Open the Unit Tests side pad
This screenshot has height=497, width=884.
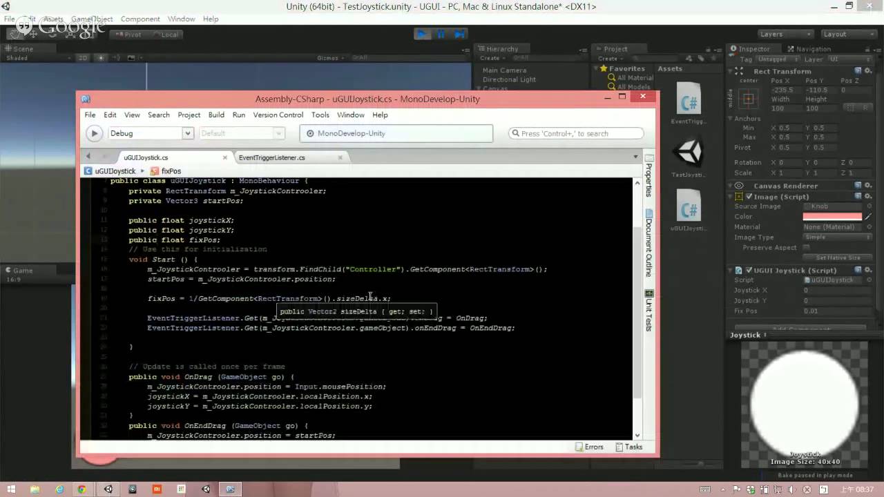pyautogui.click(x=649, y=310)
